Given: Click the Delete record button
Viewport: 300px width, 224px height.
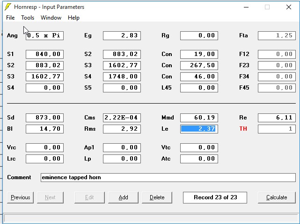Looking at the screenshot, I should (x=157, y=197).
